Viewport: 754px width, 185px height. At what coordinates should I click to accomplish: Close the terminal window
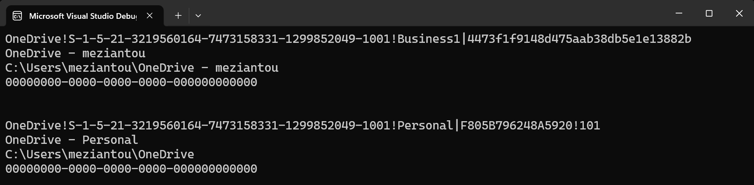(739, 14)
